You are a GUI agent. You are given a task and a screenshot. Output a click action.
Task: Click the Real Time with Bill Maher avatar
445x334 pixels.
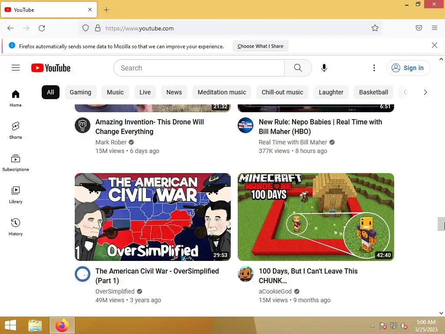pyautogui.click(x=246, y=125)
